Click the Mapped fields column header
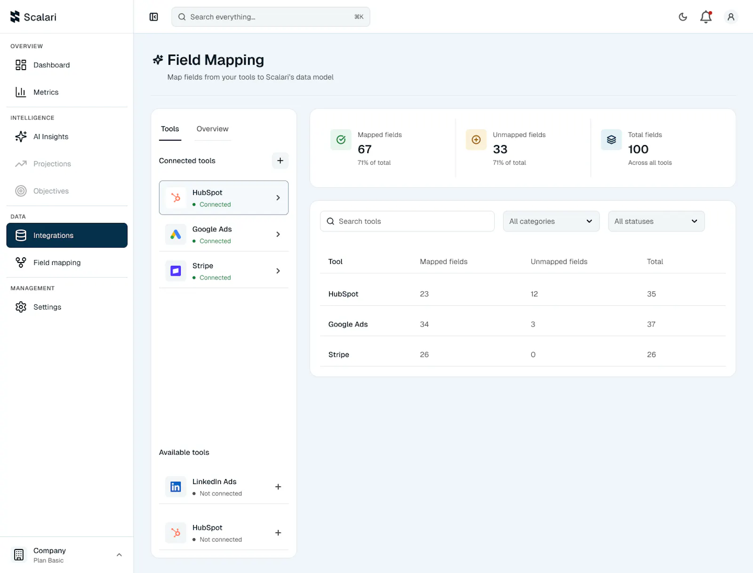The width and height of the screenshot is (753, 573). 443,262
